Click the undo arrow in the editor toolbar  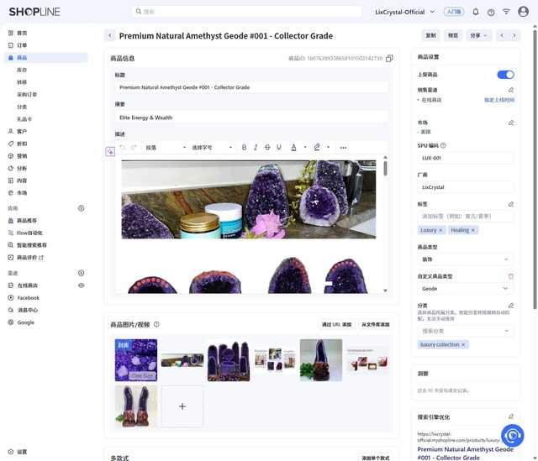point(123,148)
